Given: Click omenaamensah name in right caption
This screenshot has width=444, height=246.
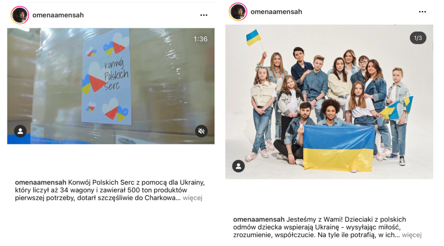Looking at the screenshot, I should pyautogui.click(x=259, y=220).
